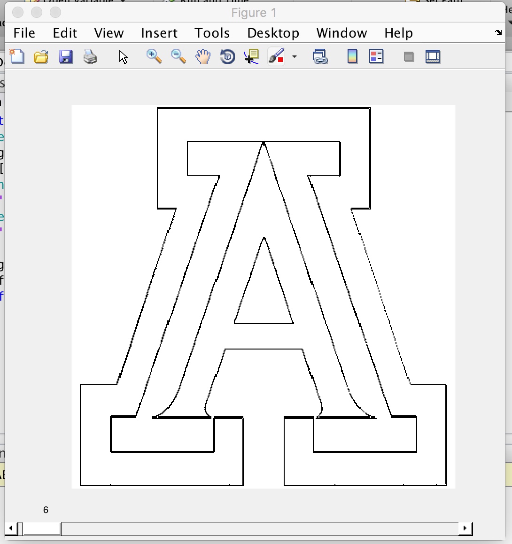Image resolution: width=512 pixels, height=544 pixels.
Task: Open the Desktop menu
Action: pos(273,33)
